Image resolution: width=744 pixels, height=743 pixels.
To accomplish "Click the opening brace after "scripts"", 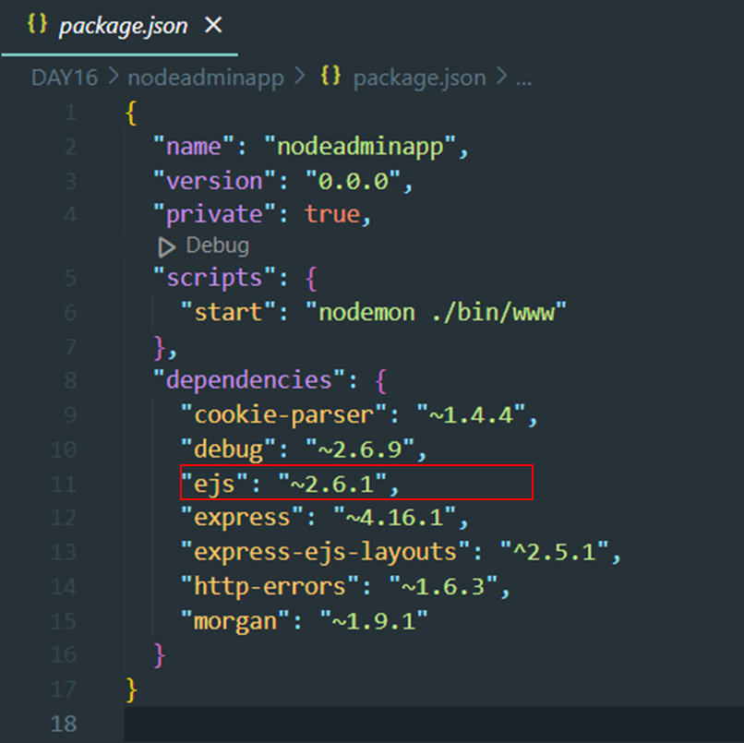I will pos(311,279).
